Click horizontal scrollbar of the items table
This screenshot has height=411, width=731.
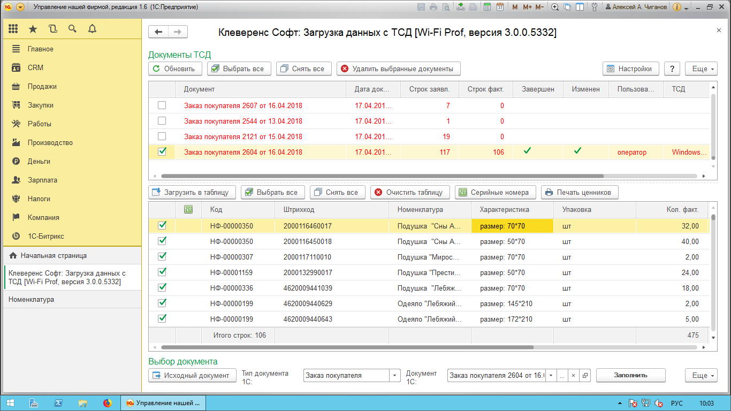click(347, 347)
